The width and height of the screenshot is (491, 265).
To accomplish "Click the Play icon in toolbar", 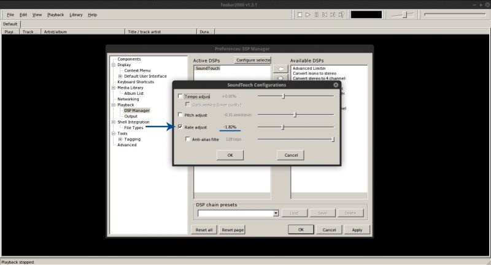I will pyautogui.click(x=308, y=15).
